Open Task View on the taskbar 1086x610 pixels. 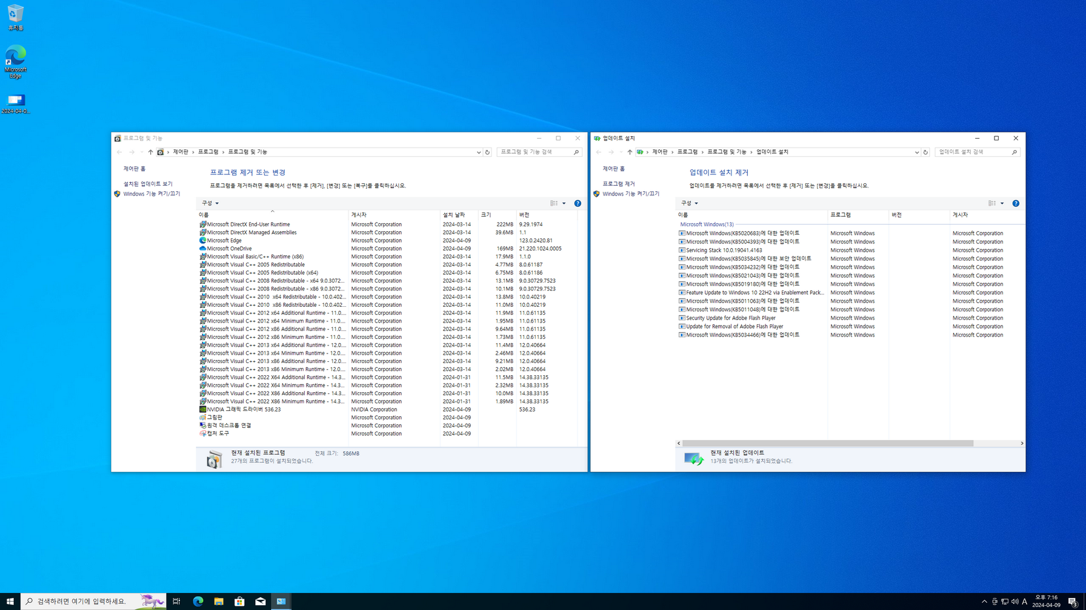point(176,602)
